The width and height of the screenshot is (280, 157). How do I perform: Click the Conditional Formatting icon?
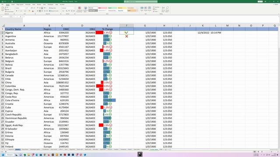(80, 9)
